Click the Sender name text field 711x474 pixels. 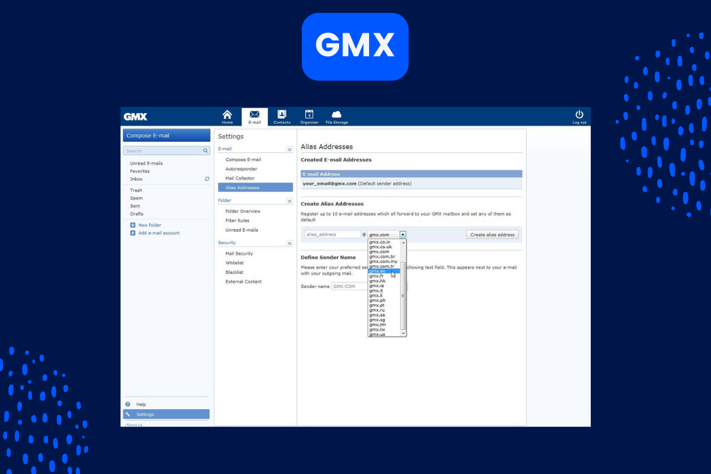(350, 286)
